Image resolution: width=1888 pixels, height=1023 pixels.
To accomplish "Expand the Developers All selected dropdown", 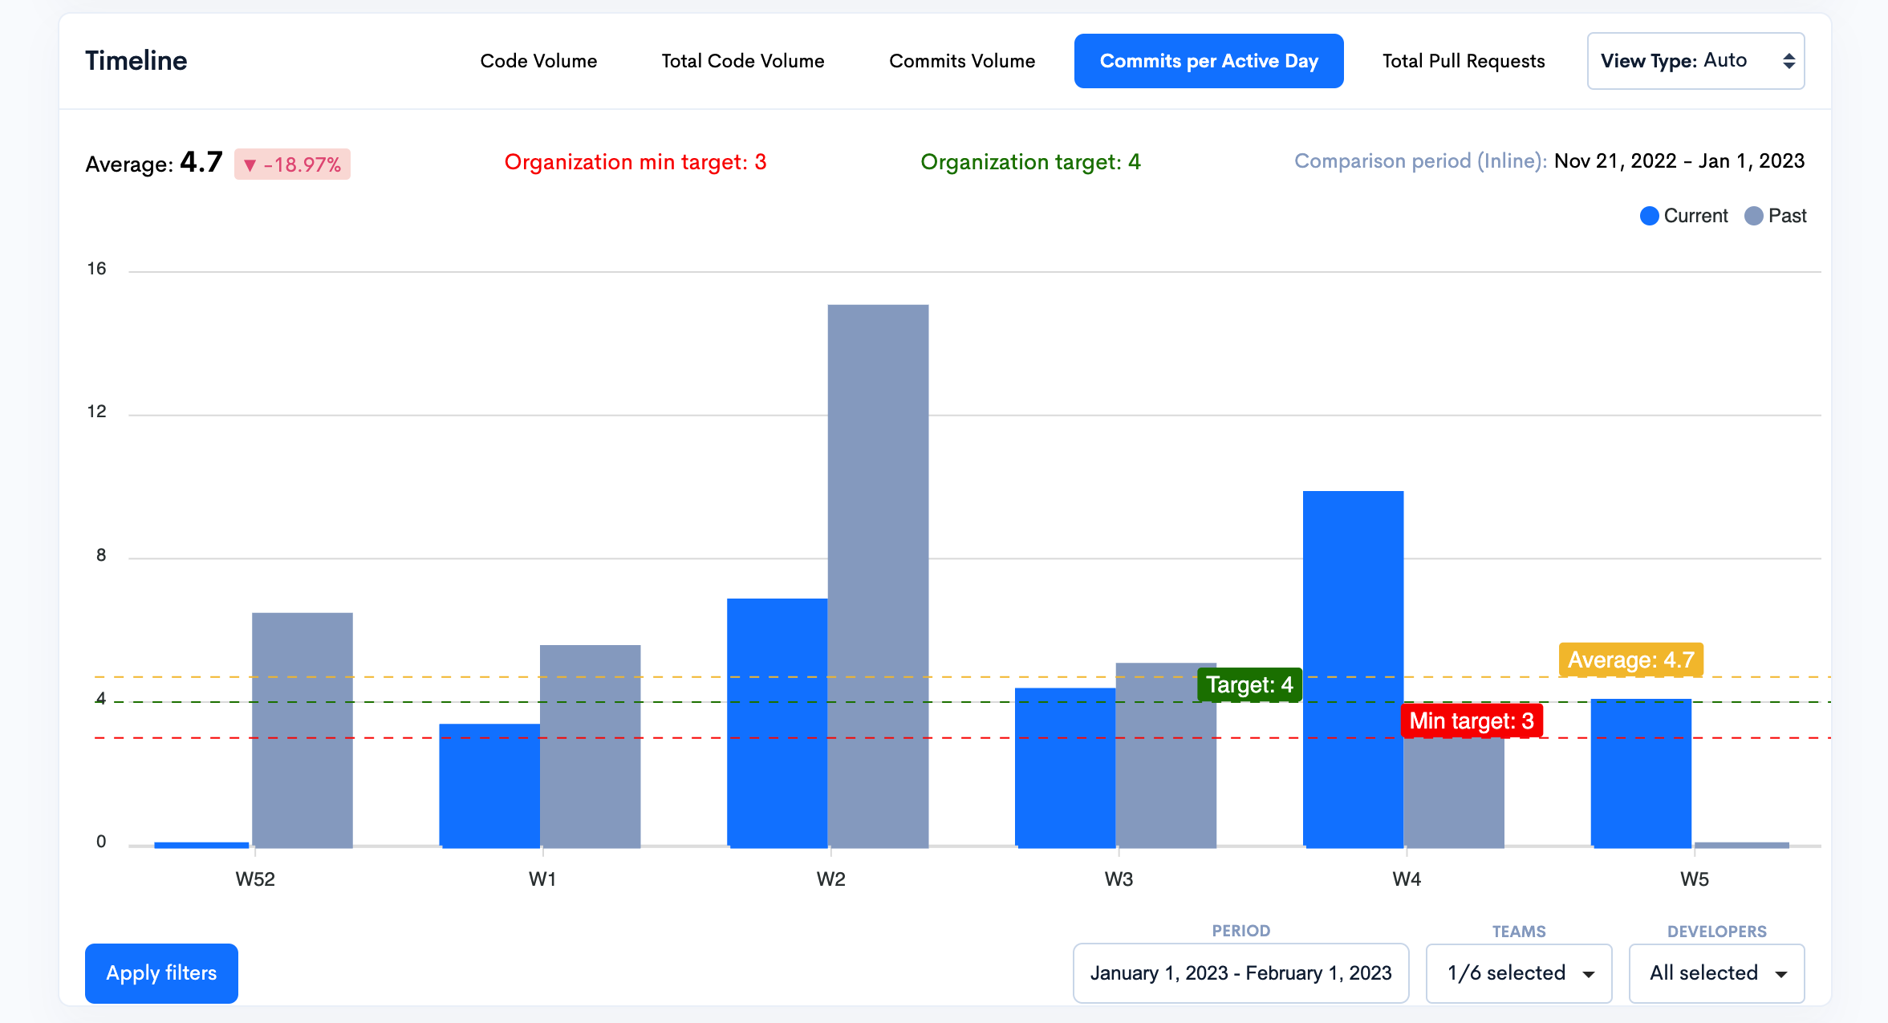I will (1716, 973).
